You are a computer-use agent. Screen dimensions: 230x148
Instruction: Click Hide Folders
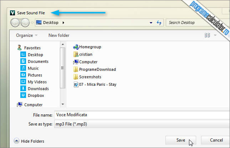tap(32, 141)
